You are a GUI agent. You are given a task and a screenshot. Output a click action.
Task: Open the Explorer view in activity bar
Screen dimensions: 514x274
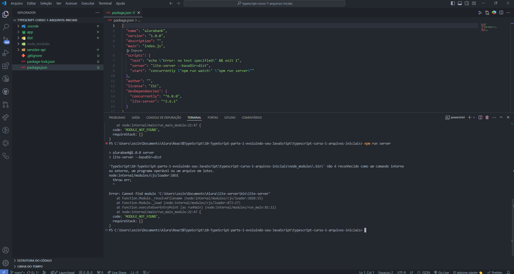coord(6,14)
